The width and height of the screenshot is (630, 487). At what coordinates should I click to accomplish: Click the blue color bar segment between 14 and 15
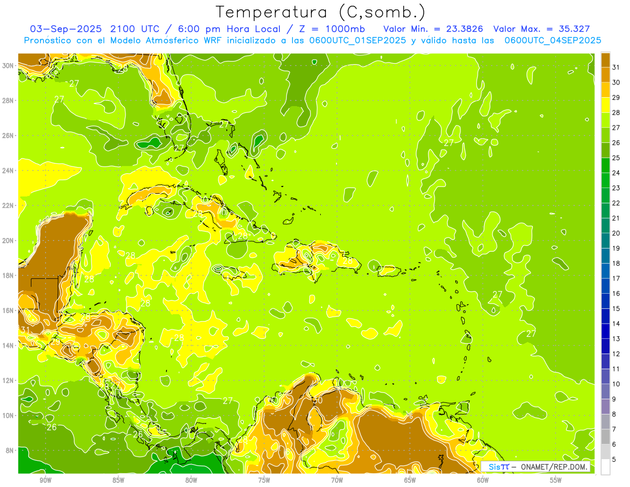pyautogui.click(x=606, y=316)
